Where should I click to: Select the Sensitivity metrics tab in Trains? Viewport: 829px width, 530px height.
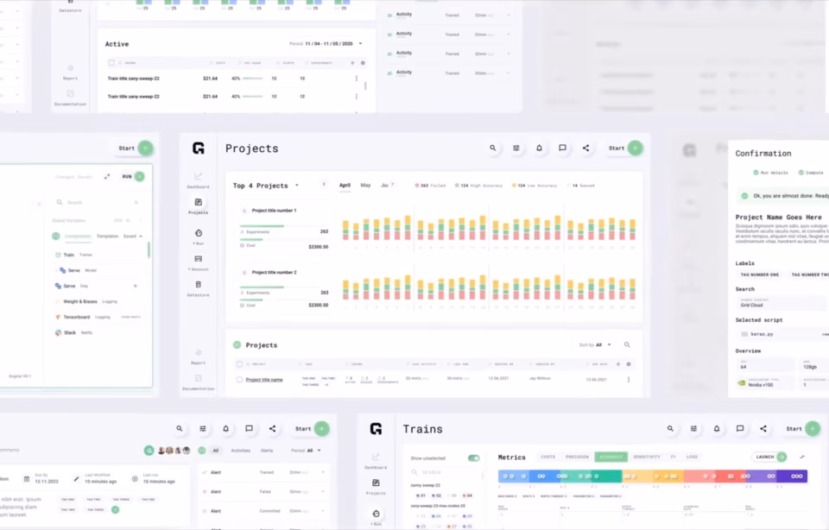[x=647, y=457]
